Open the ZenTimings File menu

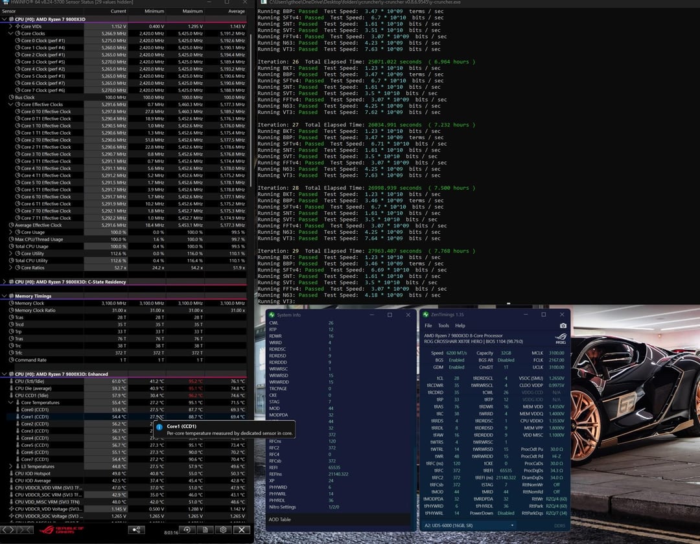click(x=428, y=326)
